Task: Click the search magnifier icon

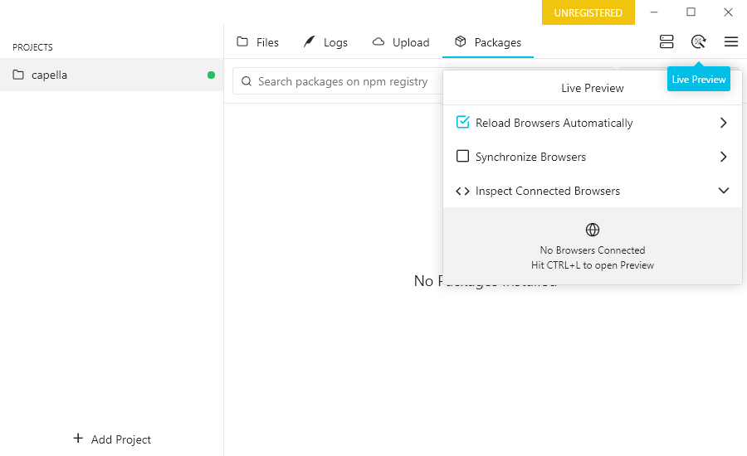Action: 247,81
